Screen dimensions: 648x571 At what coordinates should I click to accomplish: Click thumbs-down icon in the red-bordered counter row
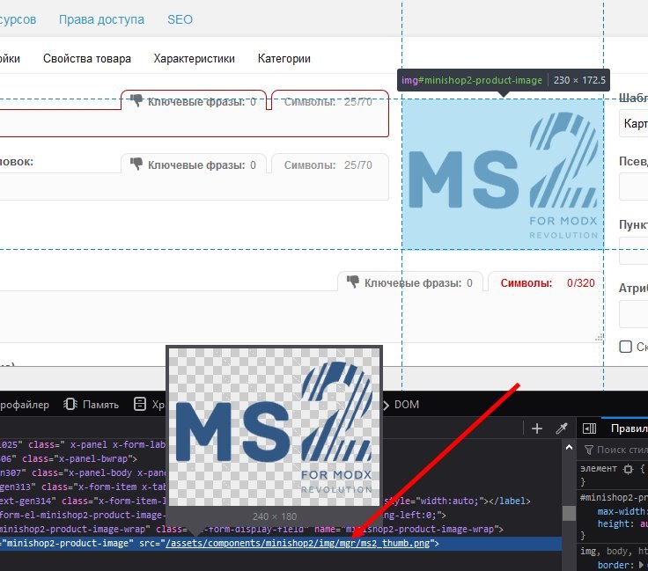[x=136, y=100]
